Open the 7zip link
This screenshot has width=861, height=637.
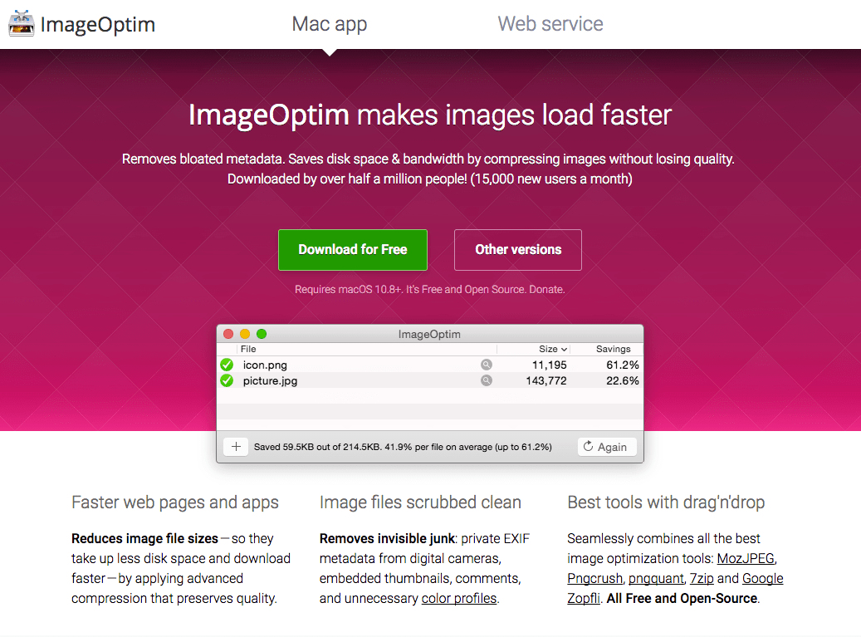(x=702, y=579)
